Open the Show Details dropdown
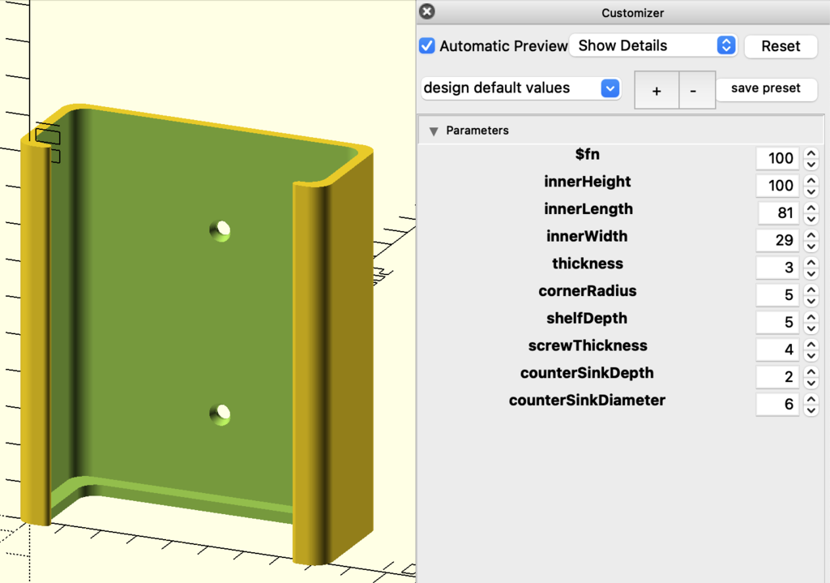This screenshot has width=830, height=583. (x=652, y=45)
